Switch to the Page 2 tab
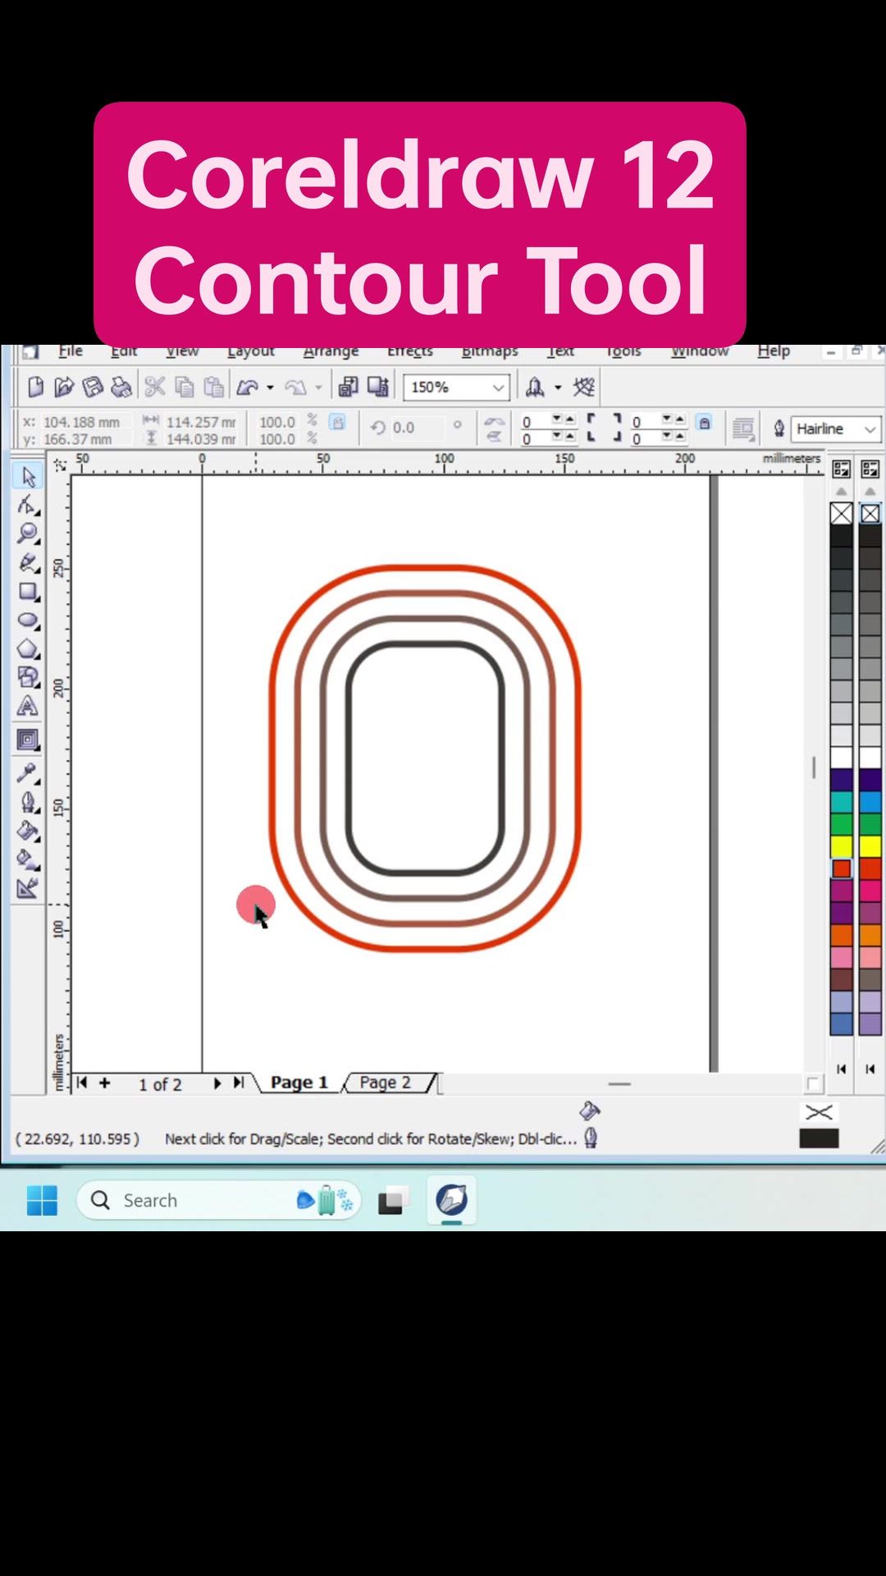This screenshot has height=1576, width=886. coord(386,1083)
